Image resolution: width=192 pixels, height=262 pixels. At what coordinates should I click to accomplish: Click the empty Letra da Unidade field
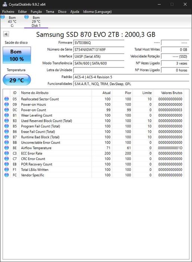click(x=99, y=70)
